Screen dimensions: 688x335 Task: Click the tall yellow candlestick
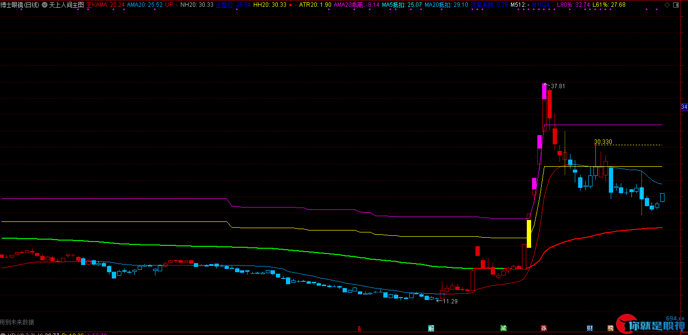[529, 233]
